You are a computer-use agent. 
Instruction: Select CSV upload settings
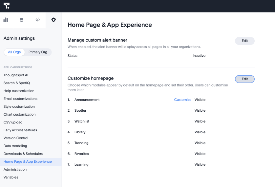click(13, 122)
